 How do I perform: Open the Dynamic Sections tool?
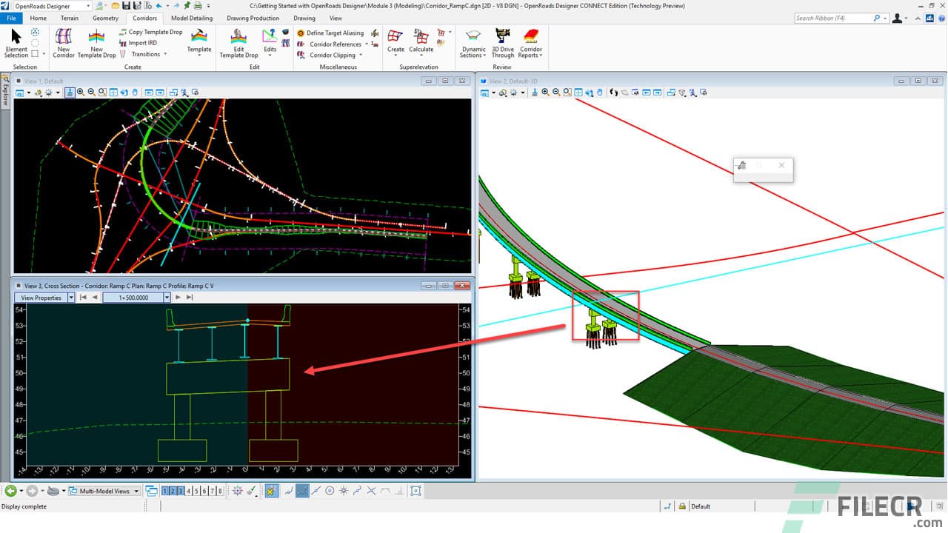473,42
